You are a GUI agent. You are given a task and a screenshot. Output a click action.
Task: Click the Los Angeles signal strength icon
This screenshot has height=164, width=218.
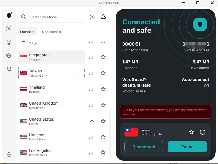[x=92, y=152]
